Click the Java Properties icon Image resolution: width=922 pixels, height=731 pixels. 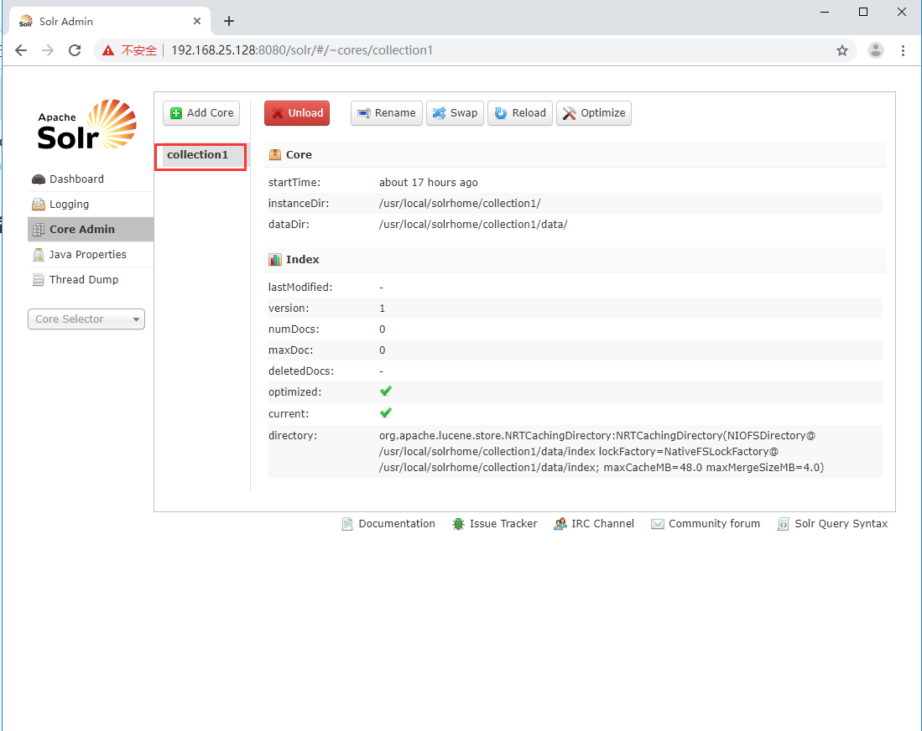(x=39, y=255)
